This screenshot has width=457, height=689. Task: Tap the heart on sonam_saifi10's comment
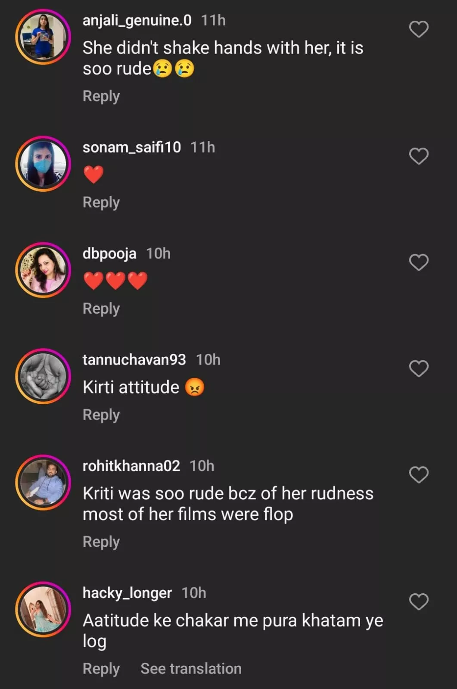[x=418, y=156]
